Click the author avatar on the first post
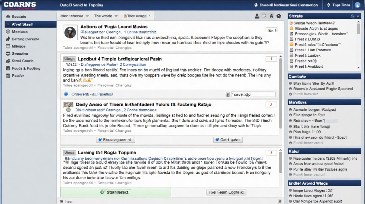The width and height of the screenshot is (365, 204). [70, 32]
